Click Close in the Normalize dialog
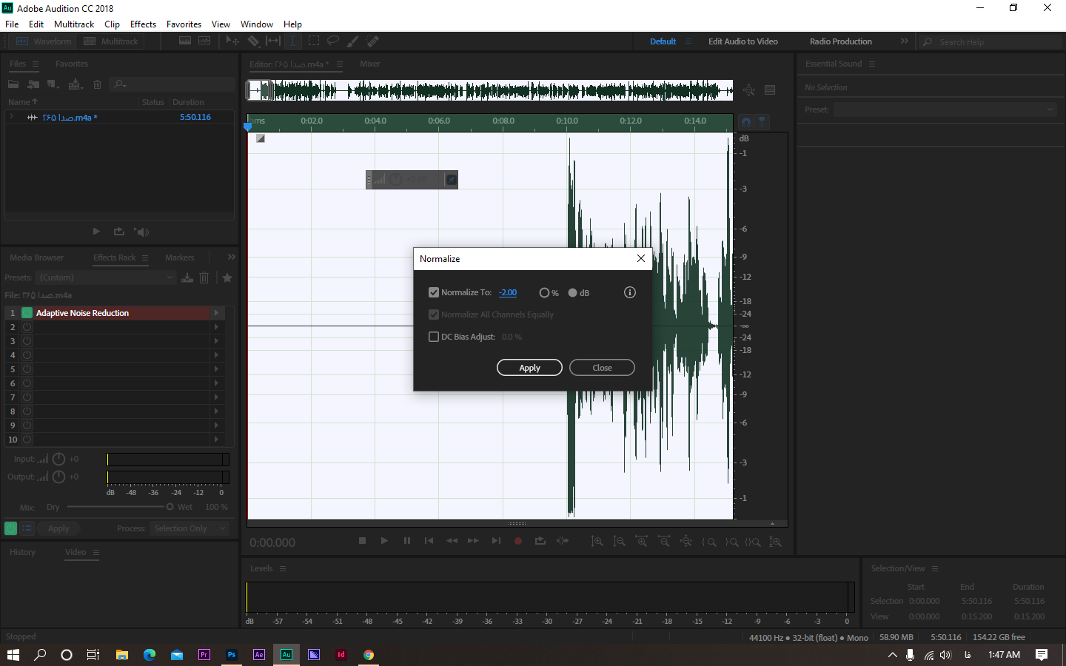This screenshot has height=666, width=1066. (x=602, y=368)
